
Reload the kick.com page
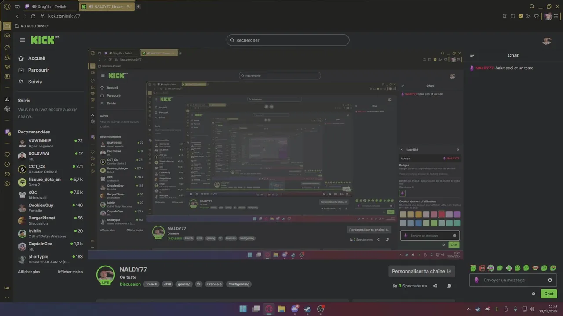point(33,16)
